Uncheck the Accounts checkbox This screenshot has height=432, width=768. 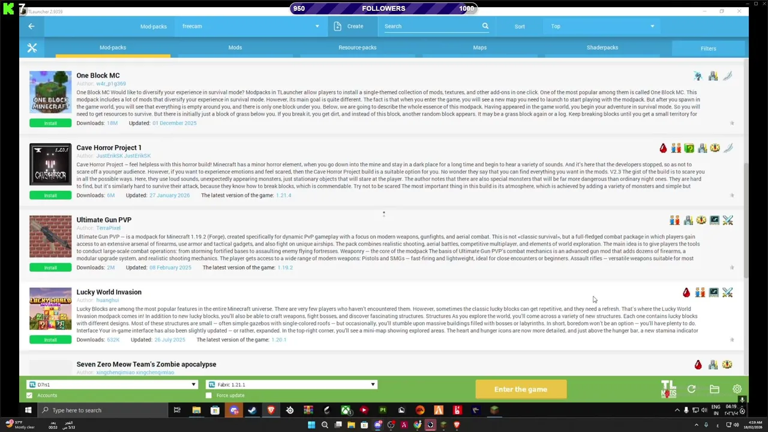[x=29, y=395]
